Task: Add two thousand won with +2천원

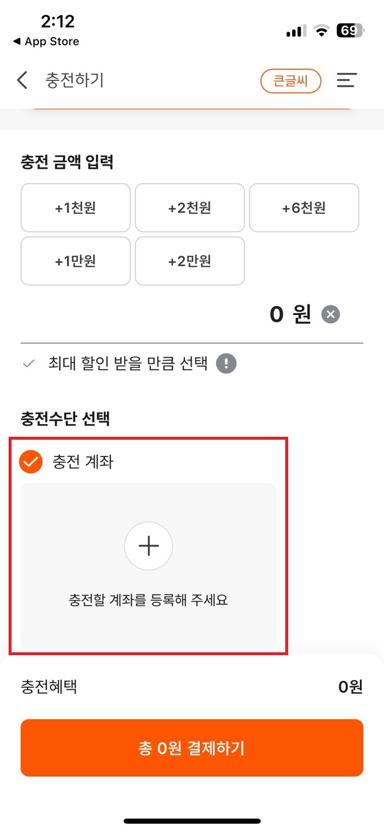Action: tap(189, 207)
